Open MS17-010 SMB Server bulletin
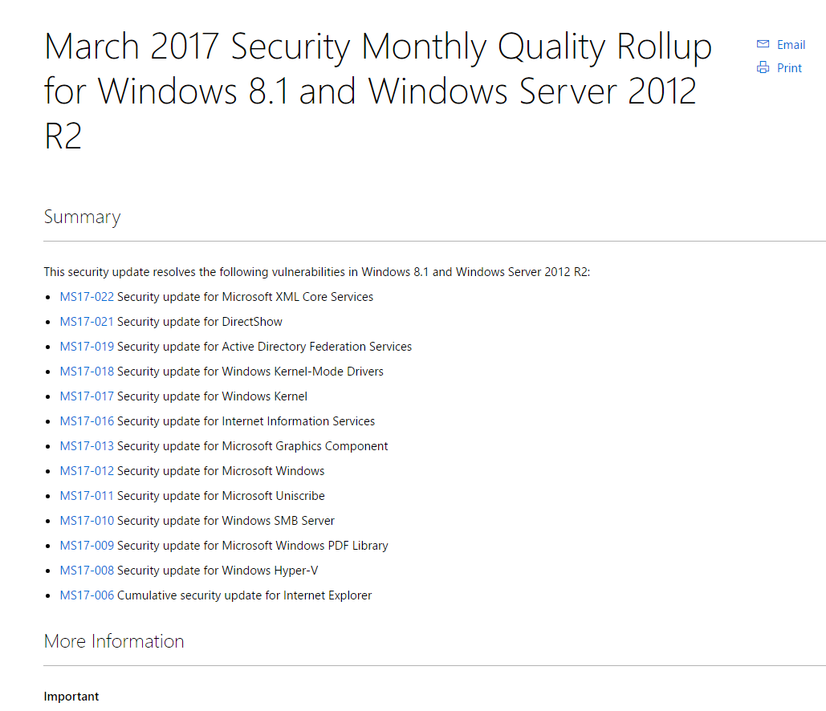Screen dimensions: 826x711 87,521
